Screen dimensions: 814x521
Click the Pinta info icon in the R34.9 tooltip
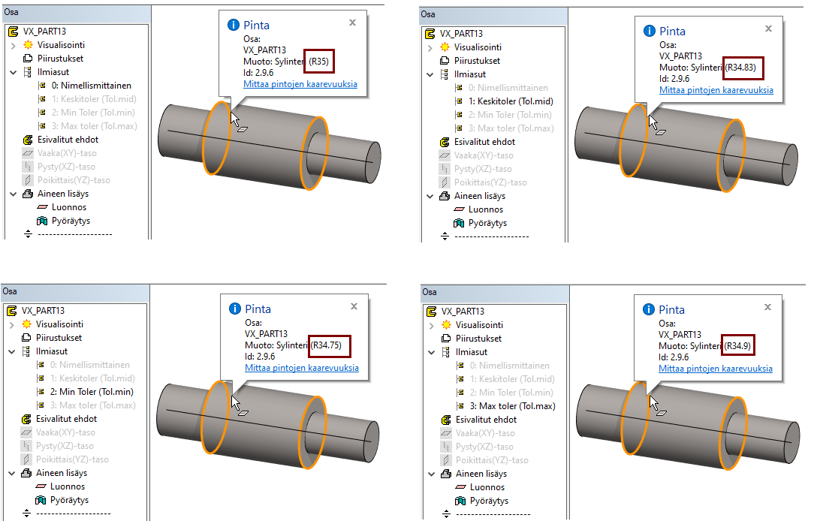pos(649,310)
